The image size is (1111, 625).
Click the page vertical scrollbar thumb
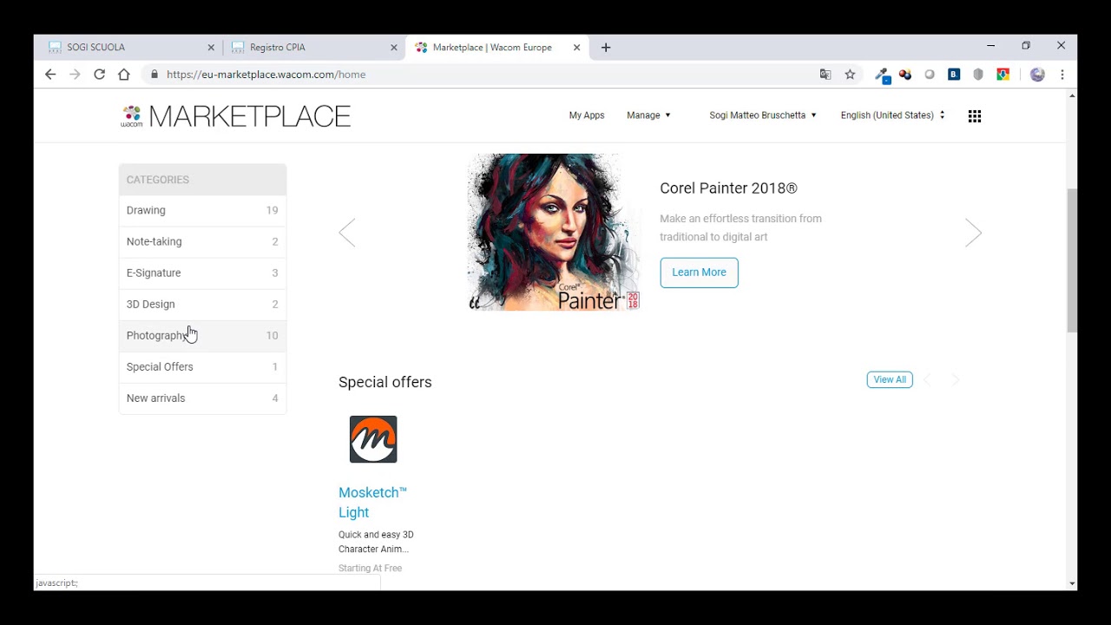pos(1072,260)
